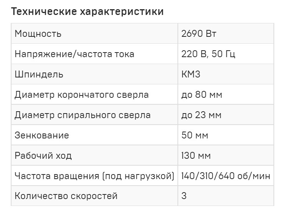Viewport: 285px width, 214px height.
Task: Click the "Зенкование" row label
Action: point(42,135)
